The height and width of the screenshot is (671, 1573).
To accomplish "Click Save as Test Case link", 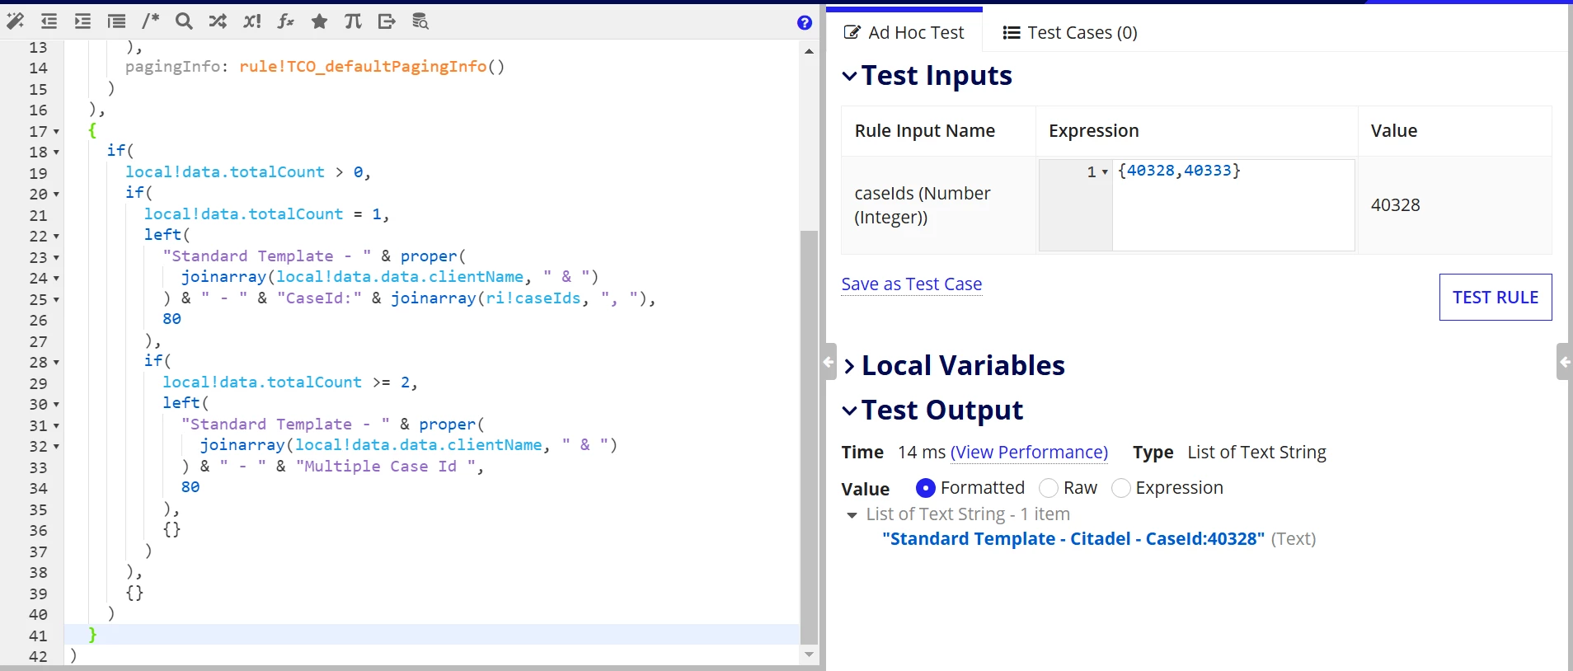I will point(911,284).
